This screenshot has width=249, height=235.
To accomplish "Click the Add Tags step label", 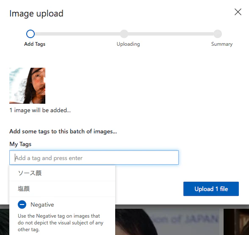I will (35, 44).
